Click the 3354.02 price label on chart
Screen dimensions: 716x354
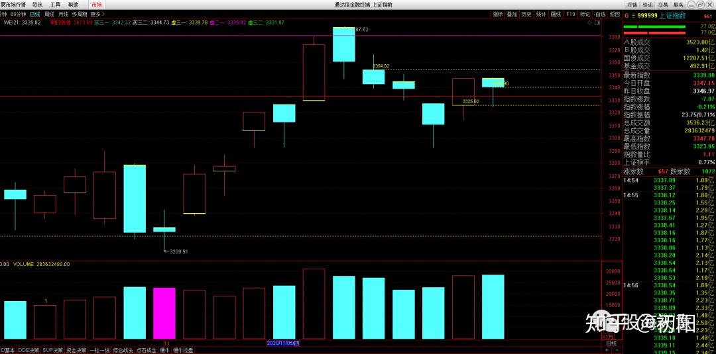(381, 66)
